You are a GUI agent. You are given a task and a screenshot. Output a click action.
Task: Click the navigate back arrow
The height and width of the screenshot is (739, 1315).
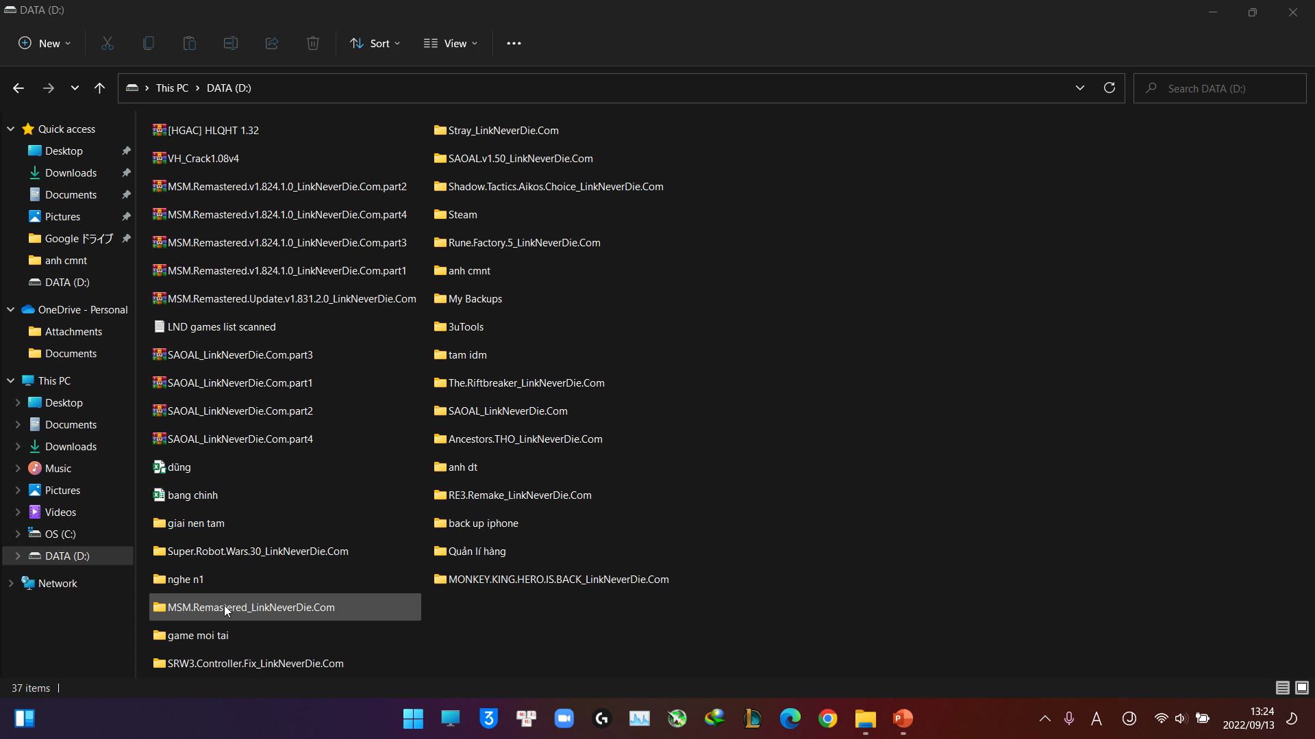click(18, 88)
